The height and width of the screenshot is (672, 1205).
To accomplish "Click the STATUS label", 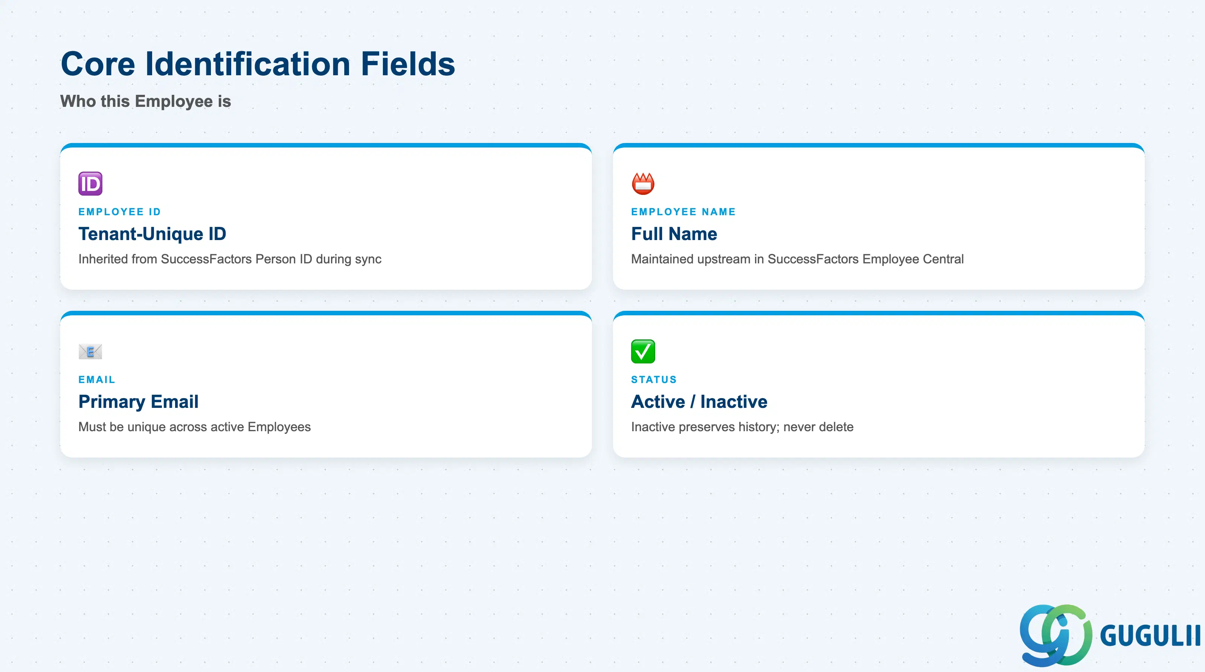I will click(654, 380).
